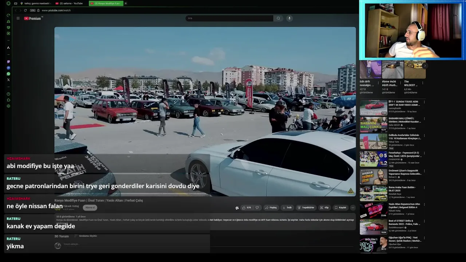Open sidebar History clock icon
Screen dimensions: 466x262
(8, 94)
